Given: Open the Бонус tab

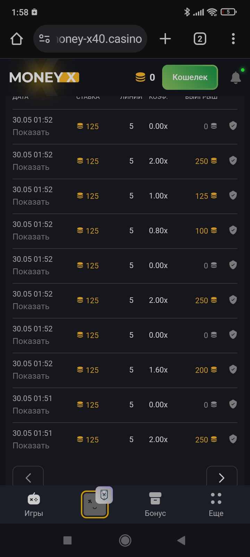Looking at the screenshot, I should [x=155, y=504].
